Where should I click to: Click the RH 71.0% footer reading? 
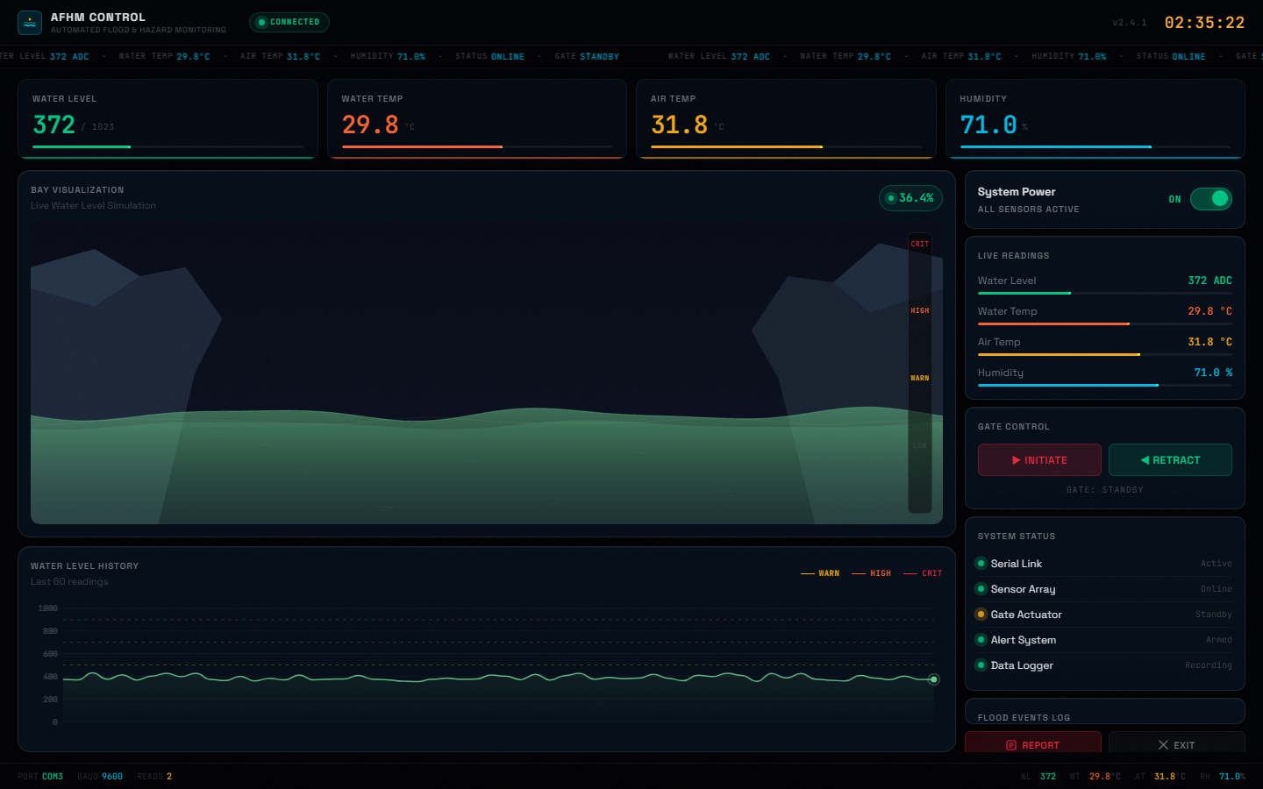pyautogui.click(x=1223, y=777)
